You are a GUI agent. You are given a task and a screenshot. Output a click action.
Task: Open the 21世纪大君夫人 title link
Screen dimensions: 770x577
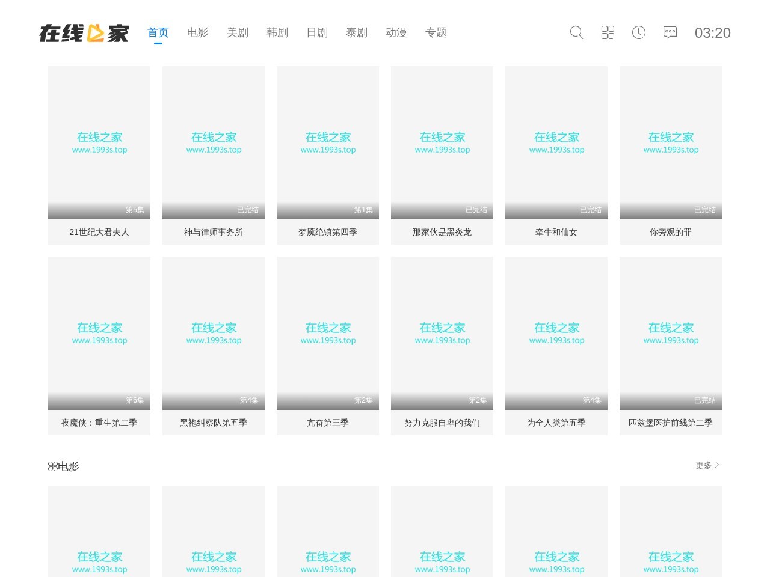click(x=99, y=232)
